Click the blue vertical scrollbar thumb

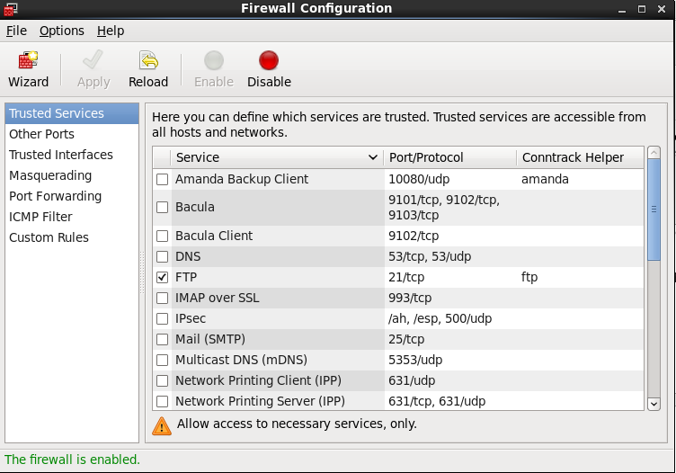654,210
